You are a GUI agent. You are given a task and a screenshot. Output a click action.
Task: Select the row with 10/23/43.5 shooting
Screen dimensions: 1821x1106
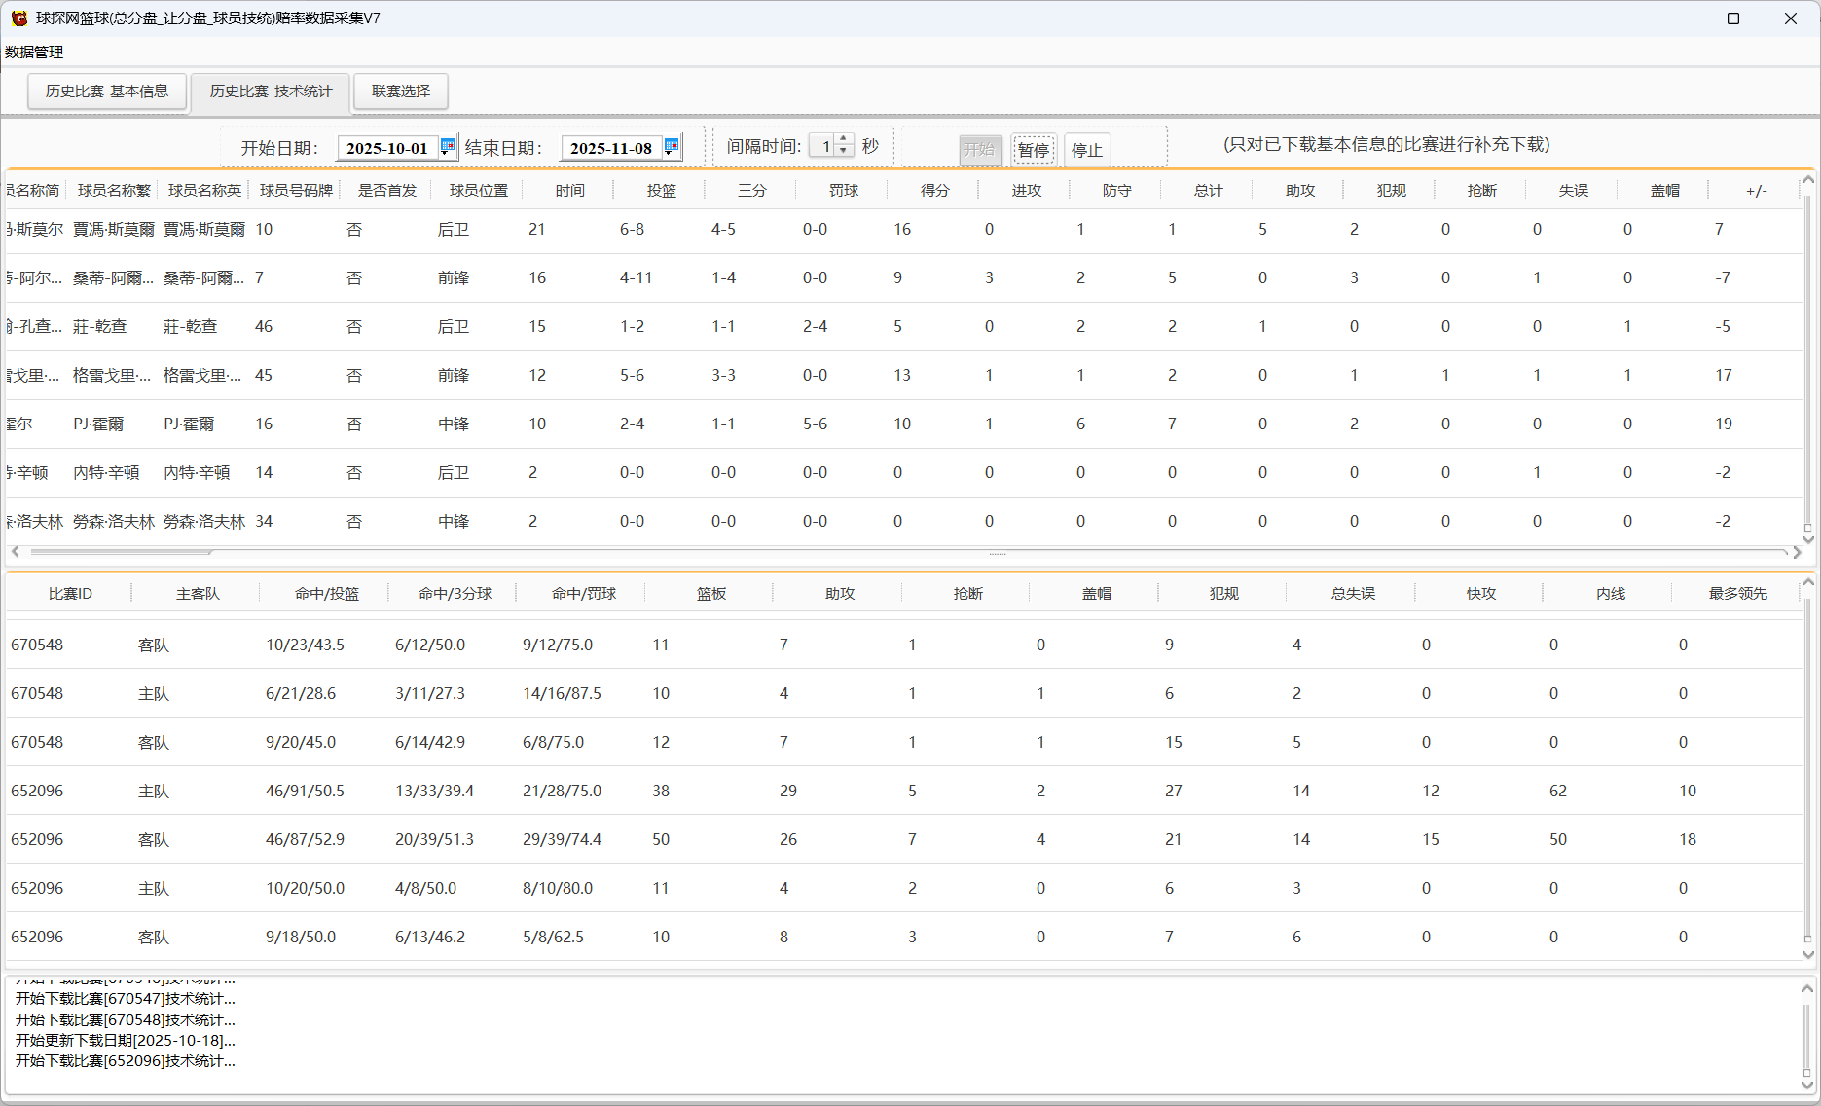click(903, 645)
